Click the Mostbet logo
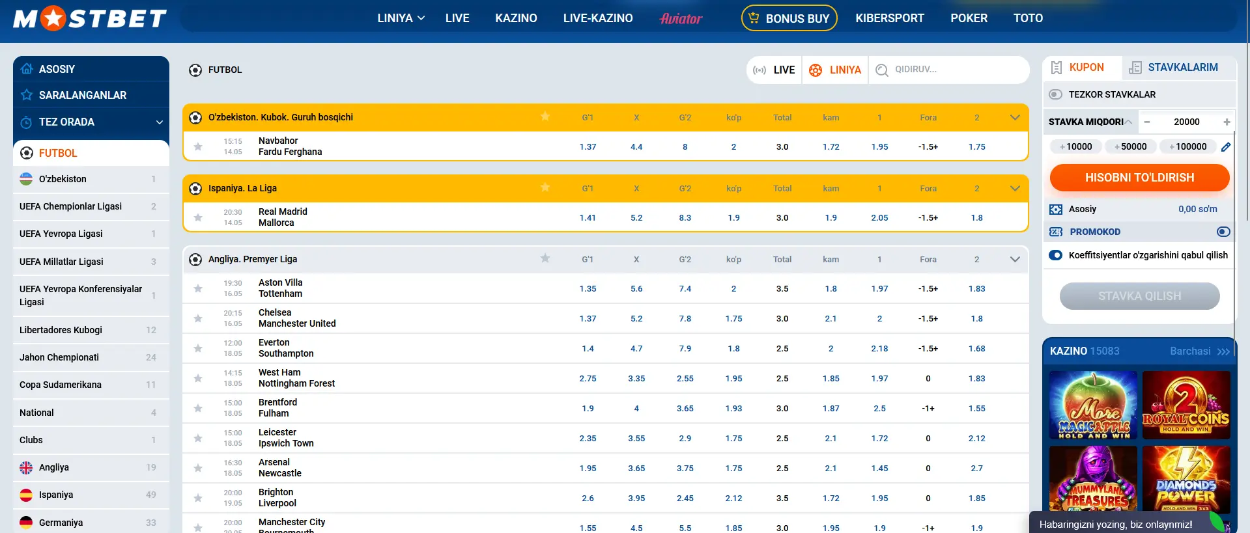The image size is (1250, 533). coord(90,18)
